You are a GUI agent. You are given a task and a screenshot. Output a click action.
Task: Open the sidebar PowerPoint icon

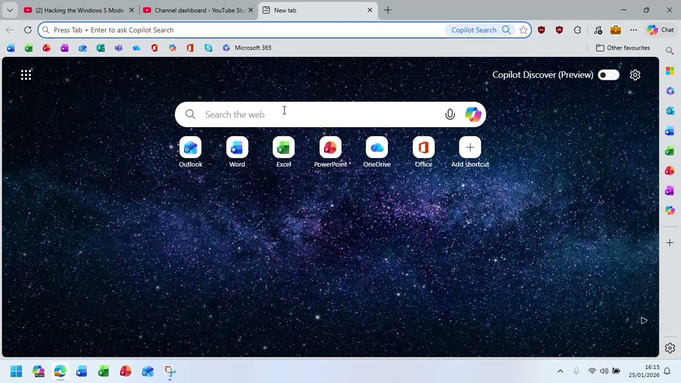coord(670,171)
